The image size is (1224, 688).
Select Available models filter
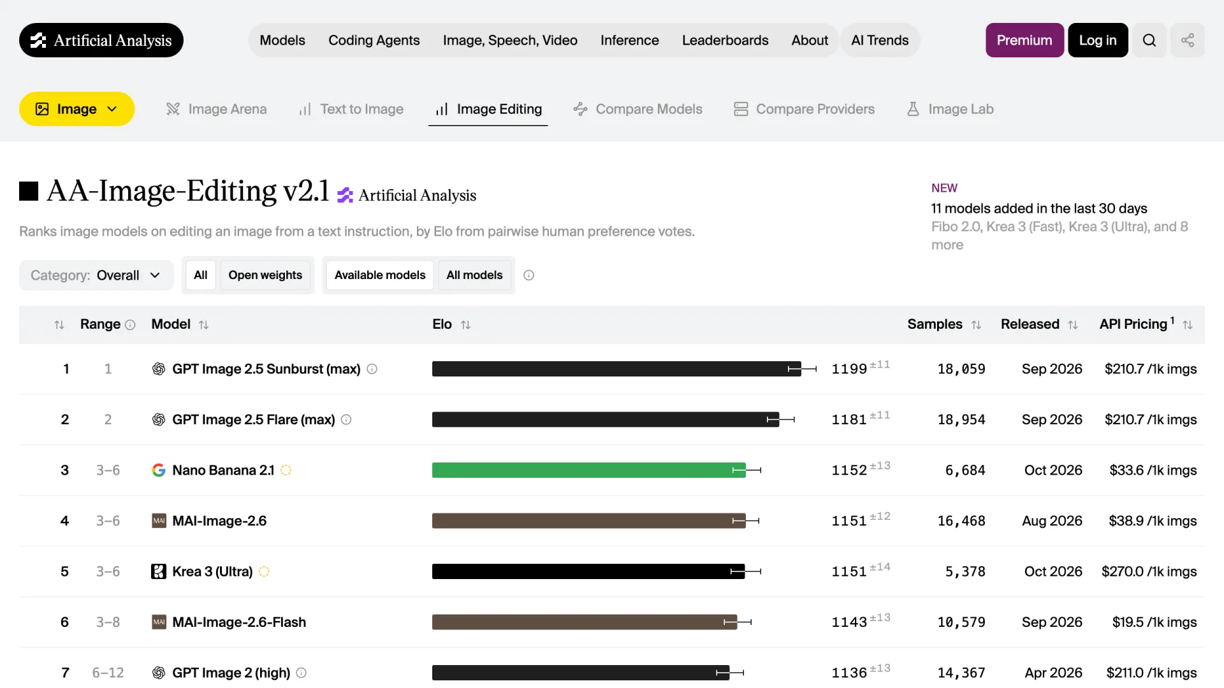coord(380,275)
